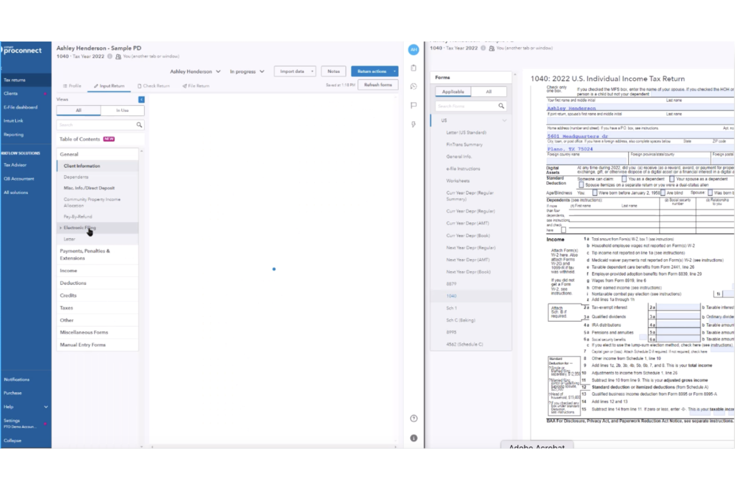Viewport: 735px width, 490px height.
Task: Check the 'You as a dependent' checkbox
Action: [x=624, y=179]
